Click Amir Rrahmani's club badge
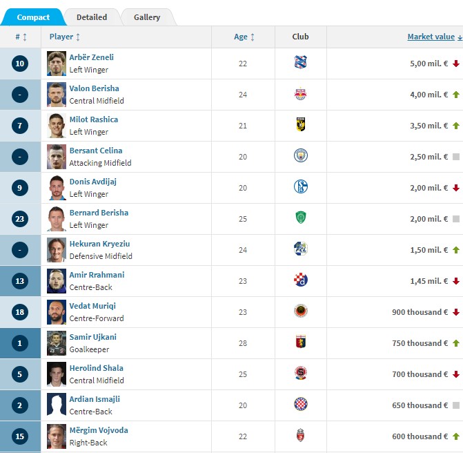Viewport: 463px width, 453px height. [x=300, y=280]
